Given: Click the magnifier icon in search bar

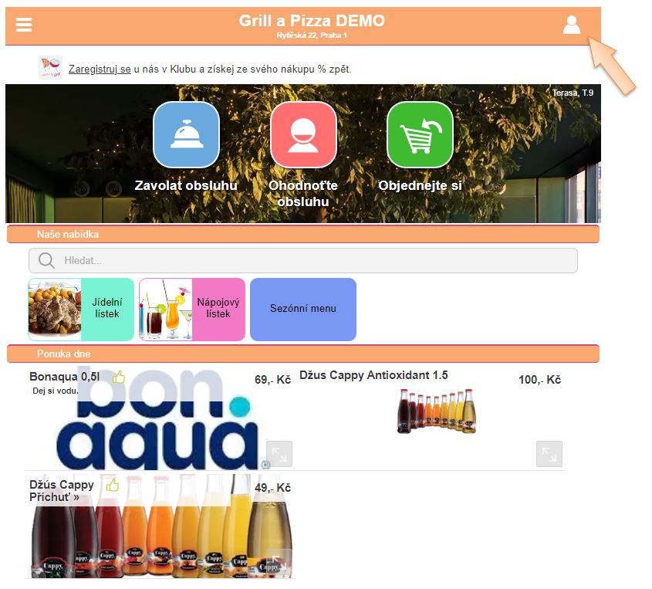Looking at the screenshot, I should click(x=46, y=261).
